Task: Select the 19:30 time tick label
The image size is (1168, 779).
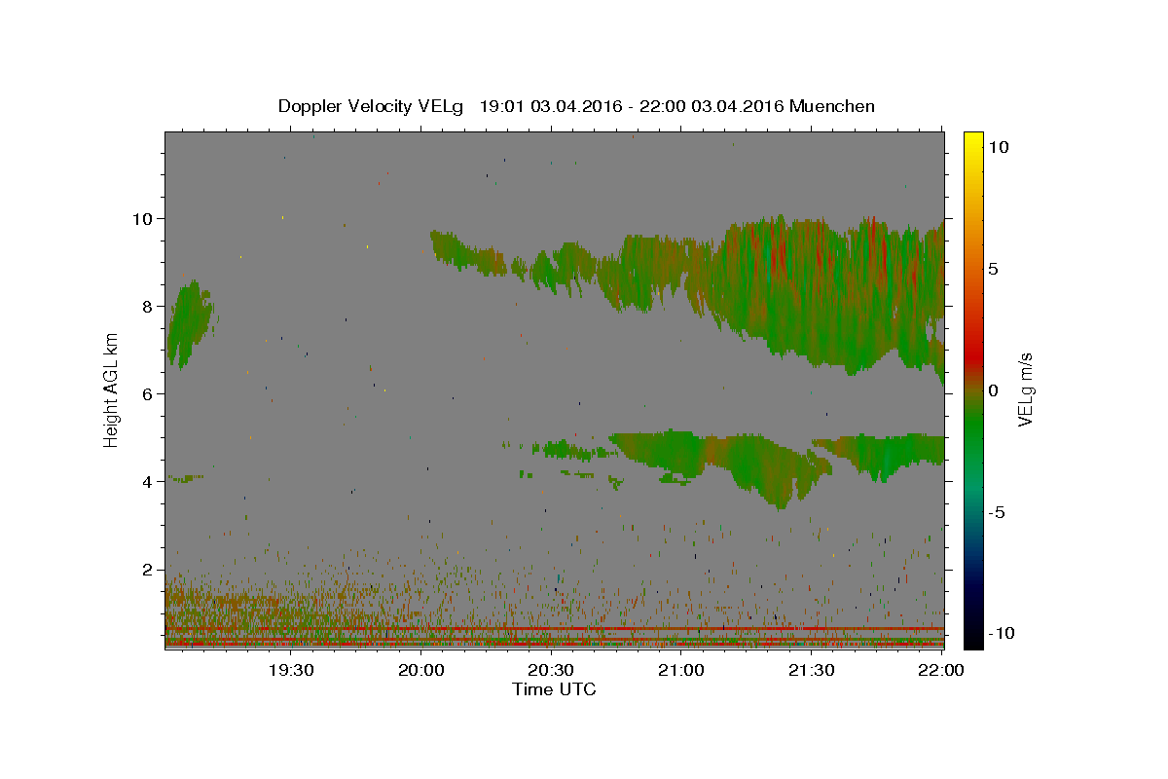Action: pos(290,670)
